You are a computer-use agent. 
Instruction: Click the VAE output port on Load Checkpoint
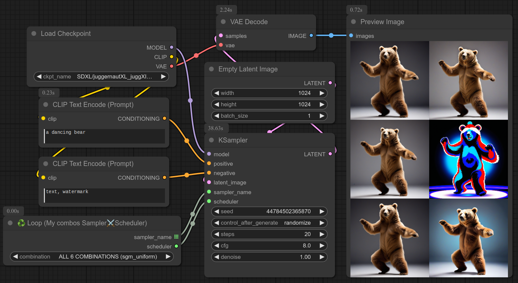pos(172,66)
